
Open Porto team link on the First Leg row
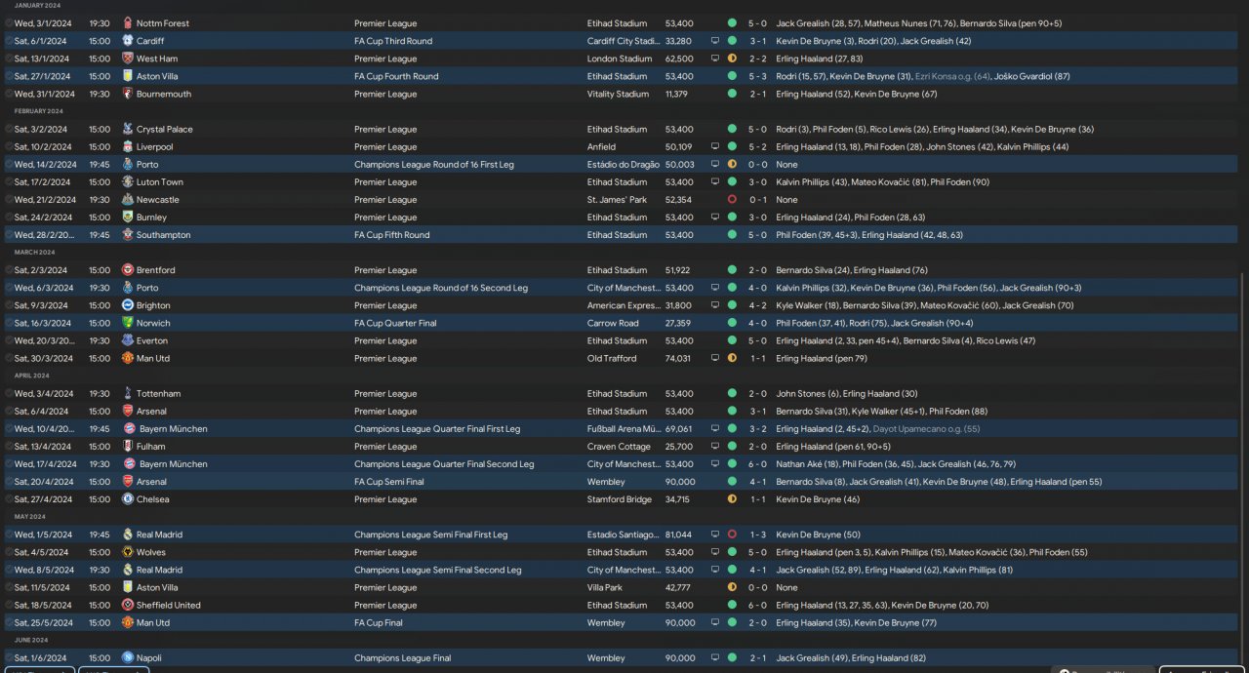147,164
